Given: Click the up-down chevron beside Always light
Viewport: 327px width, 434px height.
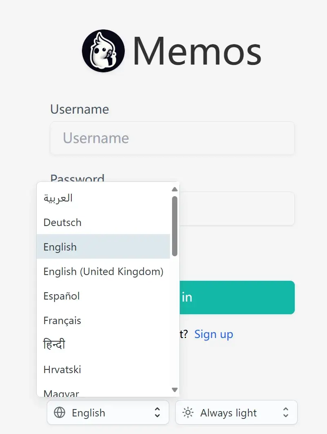Looking at the screenshot, I should 286,413.
